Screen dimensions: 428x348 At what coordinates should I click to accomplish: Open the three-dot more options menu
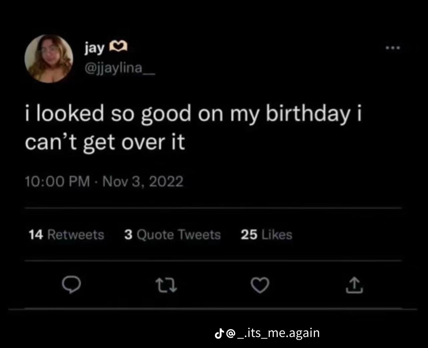coord(393,48)
